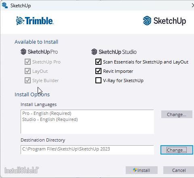Click the SketchUp Pro section icon

[x=23, y=52]
